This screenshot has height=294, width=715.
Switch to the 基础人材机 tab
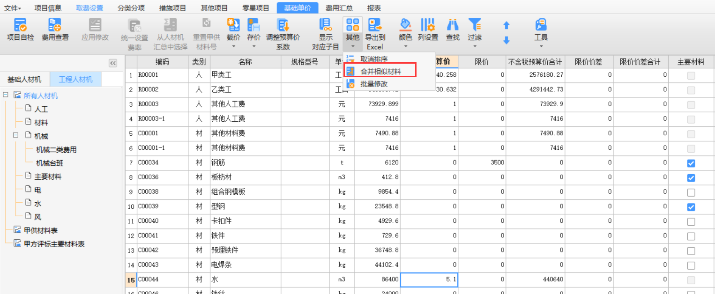click(x=24, y=80)
